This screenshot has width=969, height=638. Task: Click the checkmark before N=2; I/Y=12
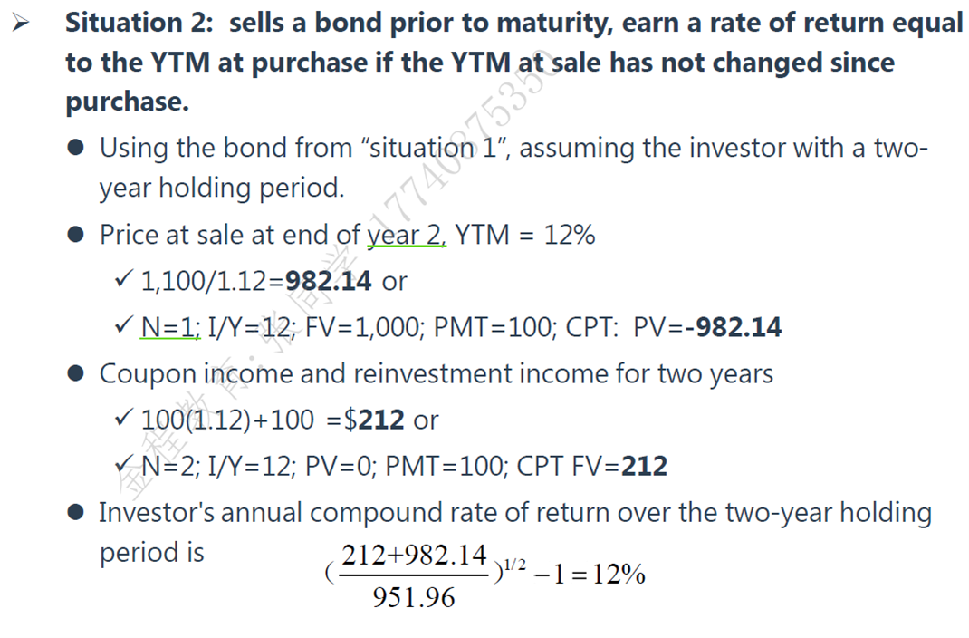[x=123, y=464]
